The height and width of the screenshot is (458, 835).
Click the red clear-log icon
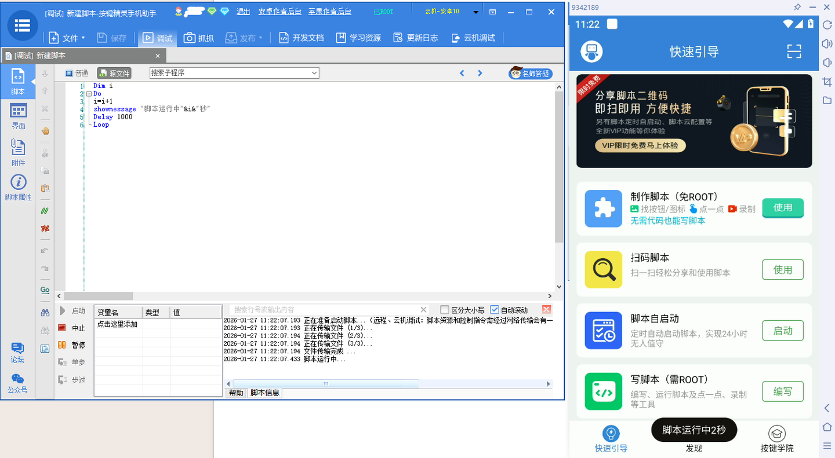pyautogui.click(x=546, y=309)
